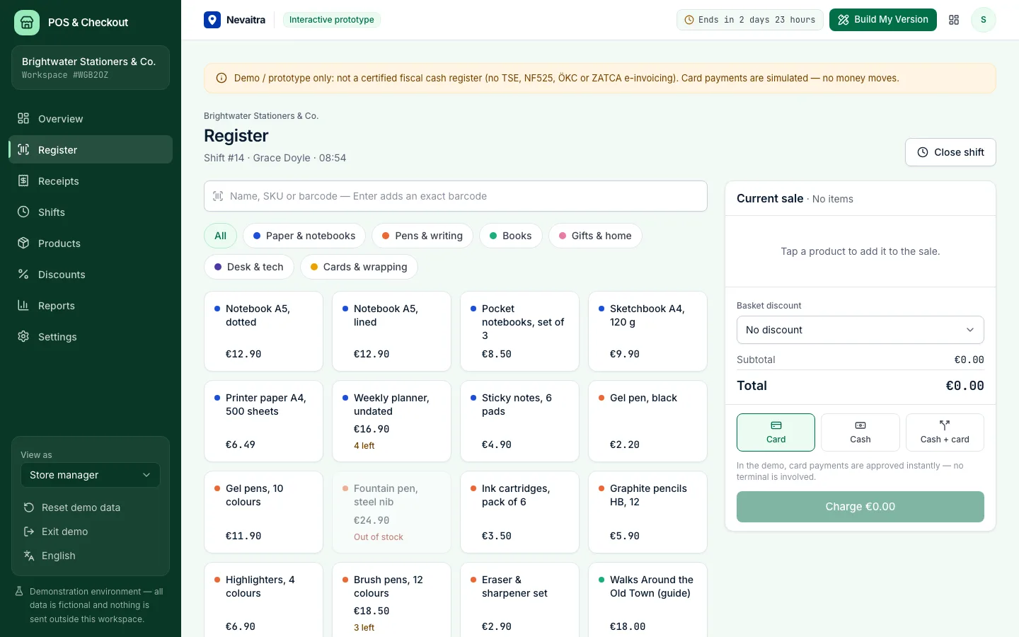Viewport: 1019px width, 637px height.
Task: Click the info icon in the demo banner
Action: (221, 78)
